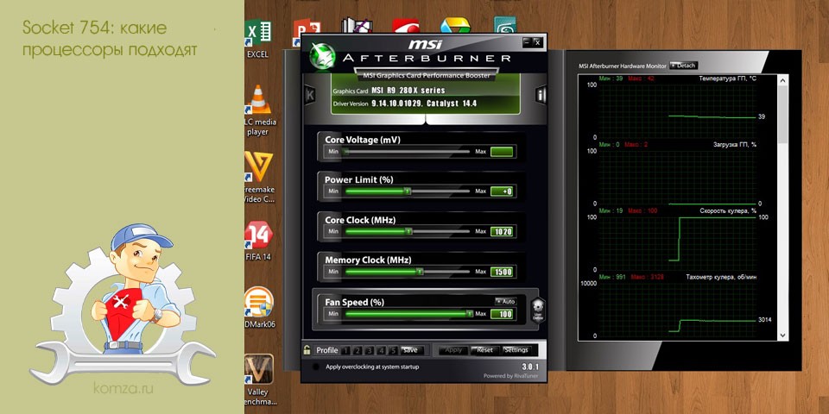Viewport: 829px width, 414px height.
Task: Click the Memory Clock 1500 value field
Action: tap(502, 272)
